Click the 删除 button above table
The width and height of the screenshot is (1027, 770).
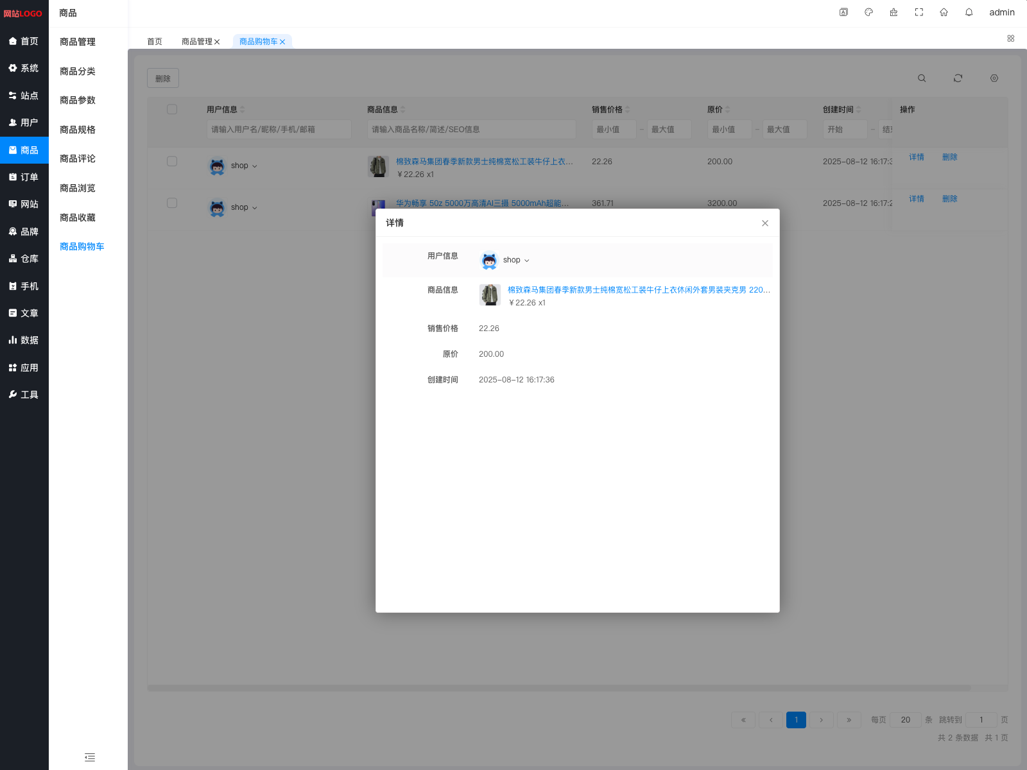(163, 78)
